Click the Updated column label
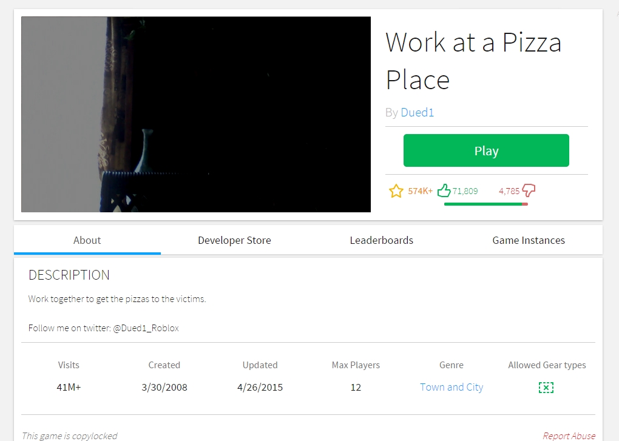Screen dimensions: 619x441 pyautogui.click(x=260, y=365)
